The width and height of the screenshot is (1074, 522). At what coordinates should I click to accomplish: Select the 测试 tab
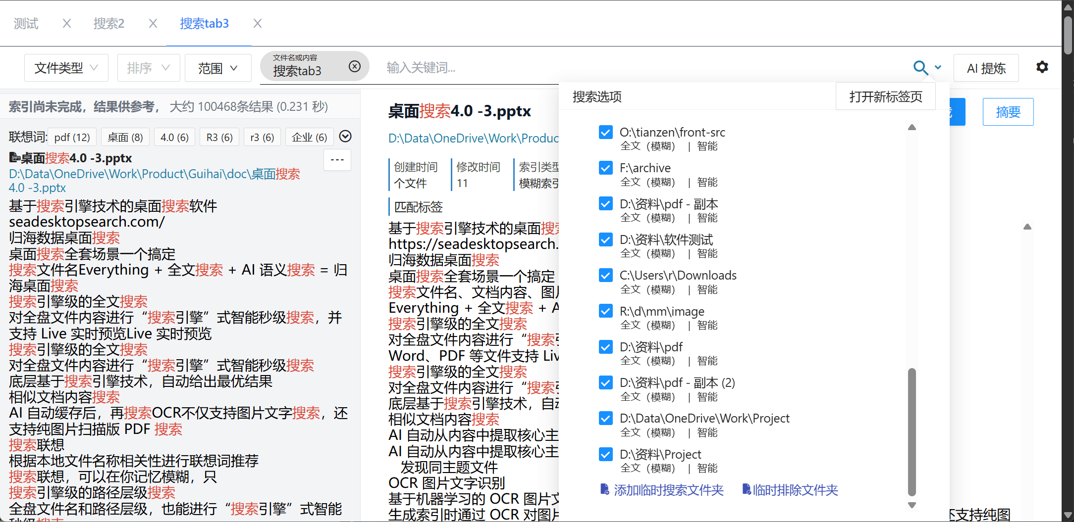[x=26, y=23]
